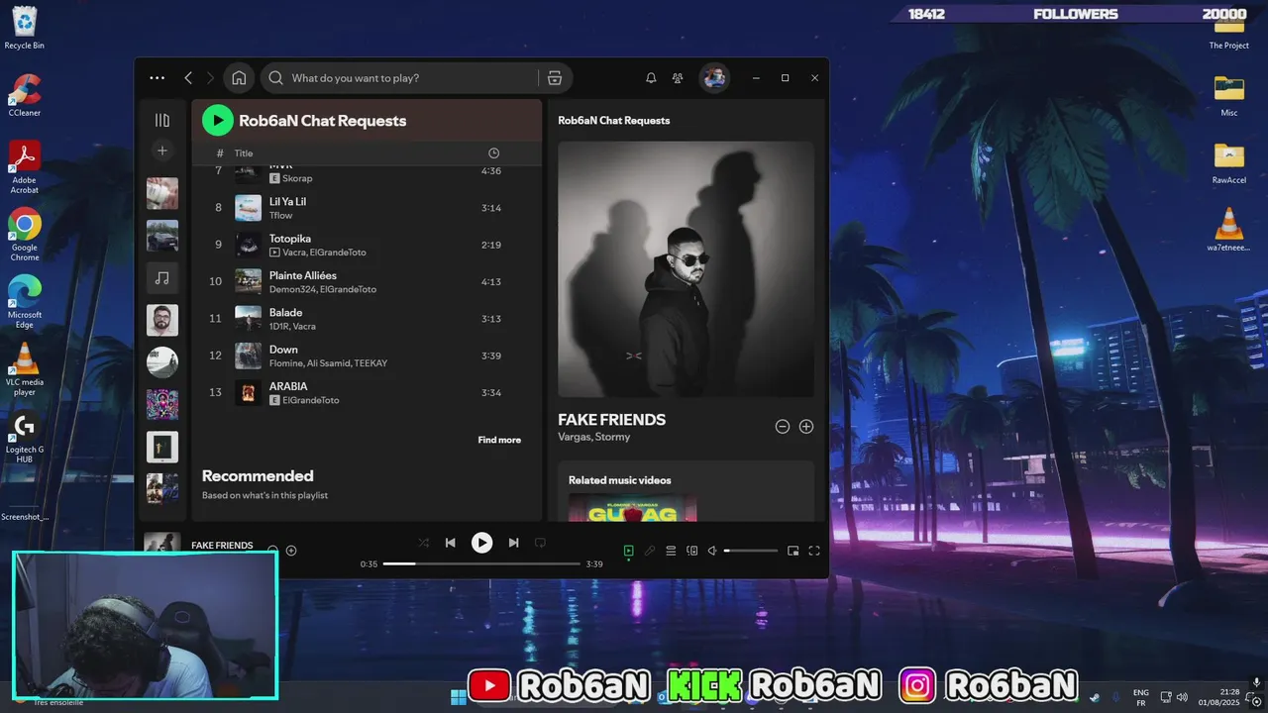Open the artist link Skorap
Image resolution: width=1268 pixels, height=713 pixels.
tap(297, 178)
